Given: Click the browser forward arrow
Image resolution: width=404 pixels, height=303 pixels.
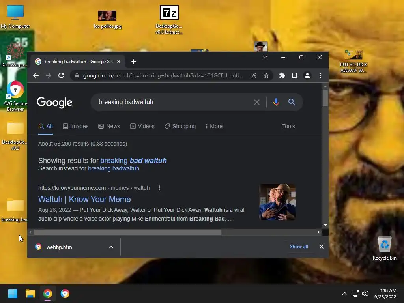Looking at the screenshot, I should point(49,75).
